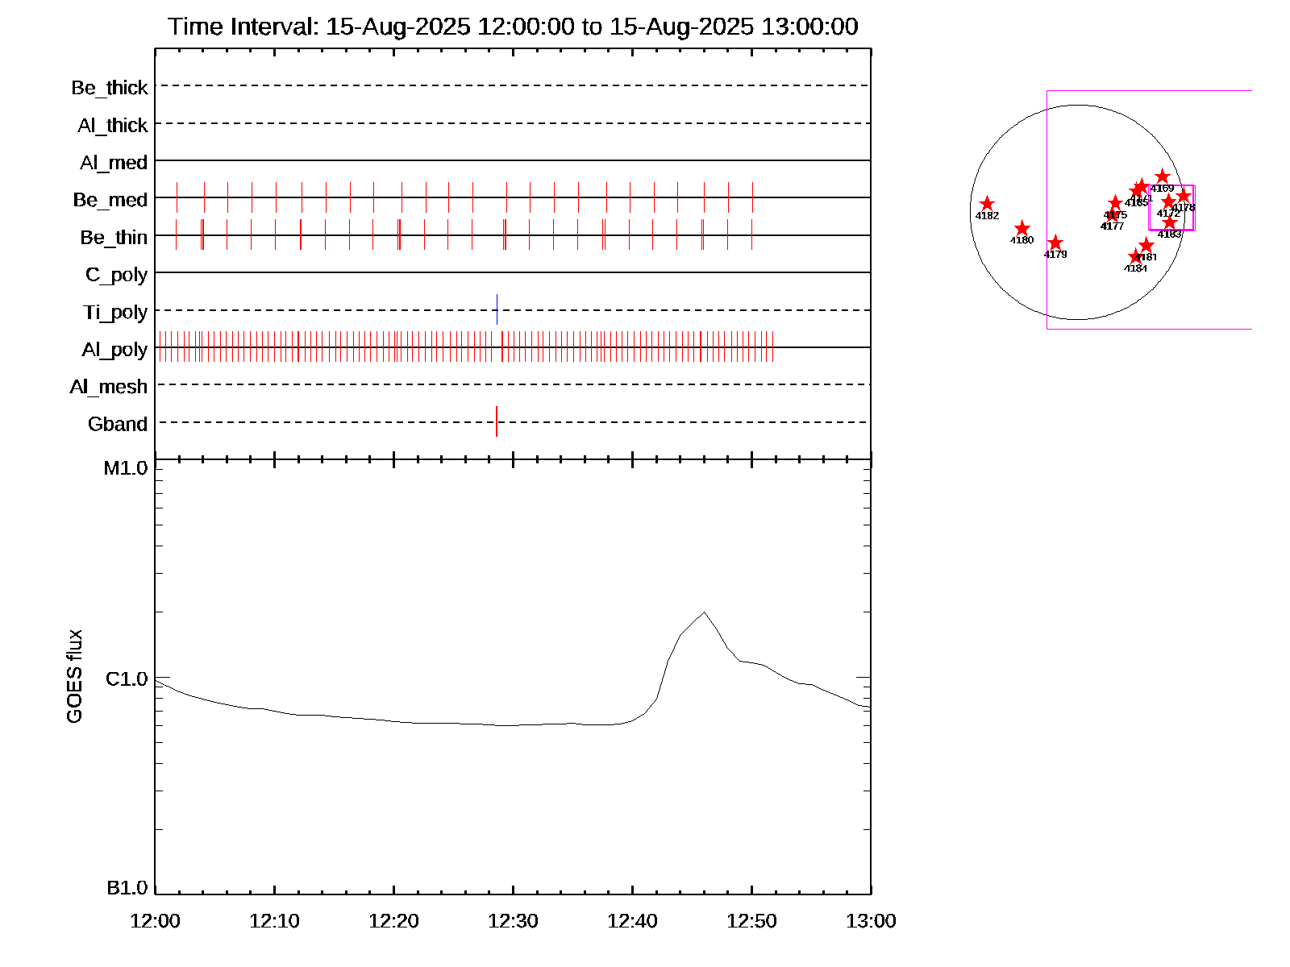Viewport: 1290px width, 967px height.
Task: Click the star marker for region 4178
Action: 1184,196
